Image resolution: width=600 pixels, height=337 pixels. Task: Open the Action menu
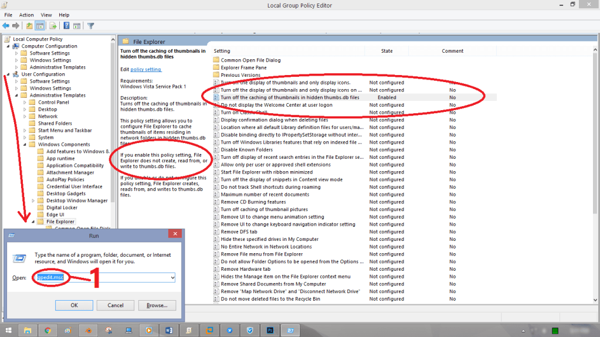click(26, 15)
